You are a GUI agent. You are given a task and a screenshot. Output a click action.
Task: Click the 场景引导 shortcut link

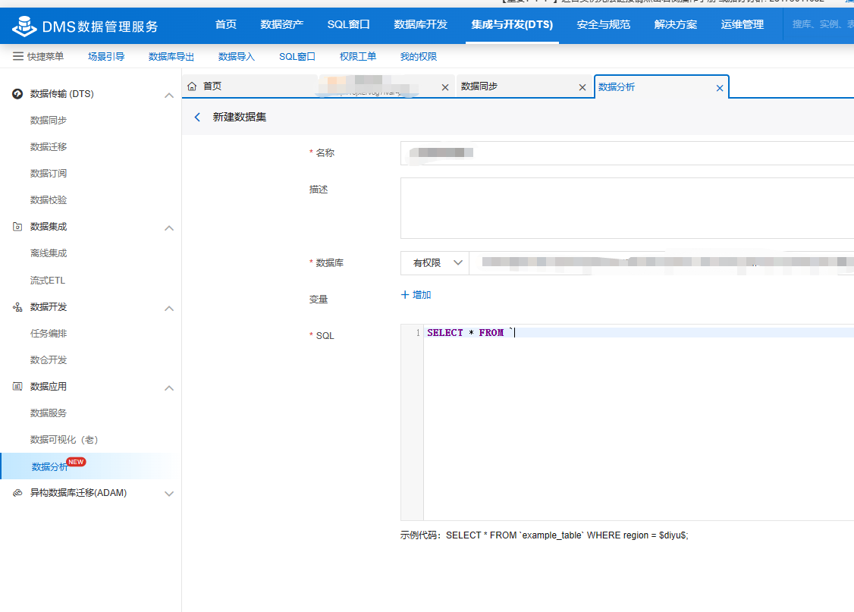click(106, 57)
